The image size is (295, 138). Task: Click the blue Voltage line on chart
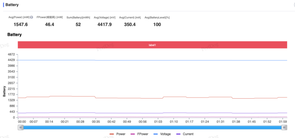(152, 60)
